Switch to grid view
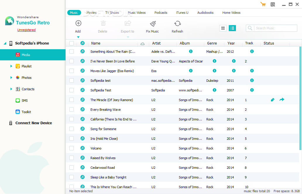The width and height of the screenshot is (302, 194). coord(223,28)
